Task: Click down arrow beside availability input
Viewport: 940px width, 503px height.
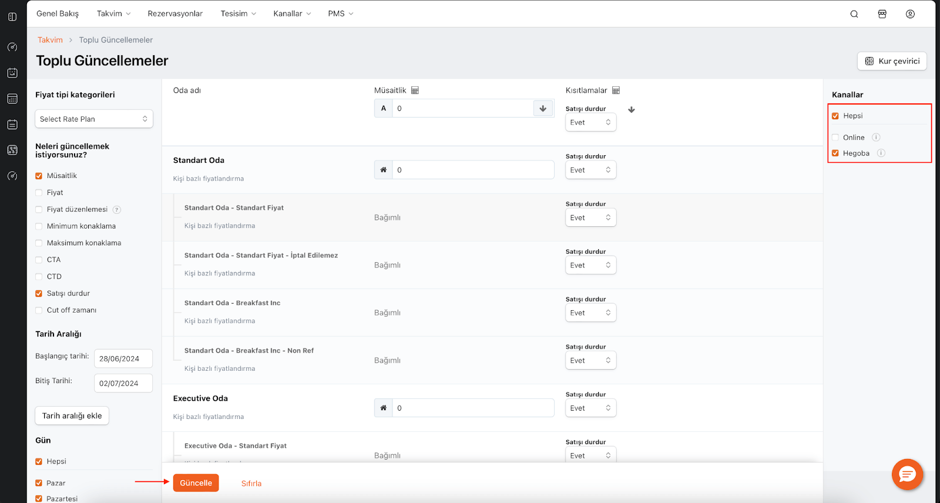Action: click(x=543, y=108)
